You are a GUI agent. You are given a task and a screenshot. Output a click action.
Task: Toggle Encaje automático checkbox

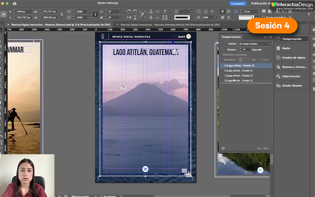(x=263, y=17)
